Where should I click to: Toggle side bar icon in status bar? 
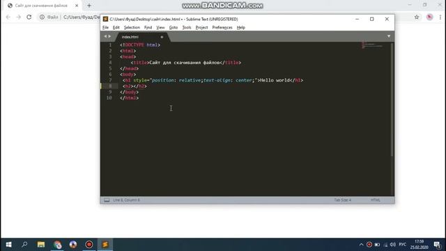point(107,200)
